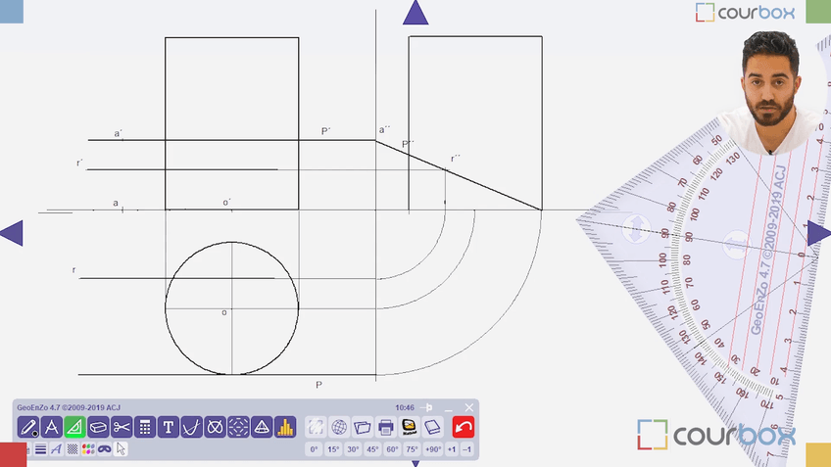This screenshot has height=467, width=831.
Task: Click the mask icon
Action: coord(105,449)
